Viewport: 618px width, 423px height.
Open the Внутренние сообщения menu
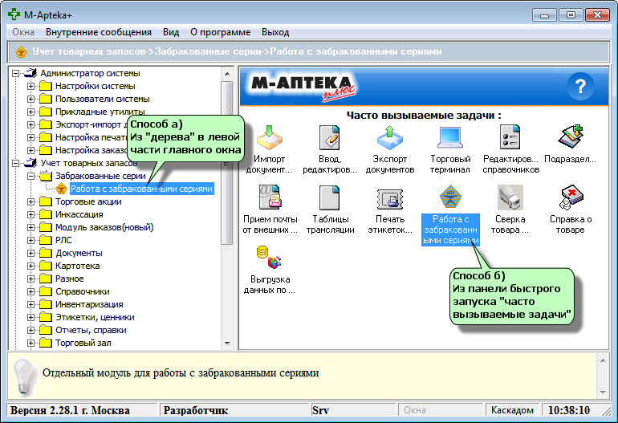(x=99, y=32)
